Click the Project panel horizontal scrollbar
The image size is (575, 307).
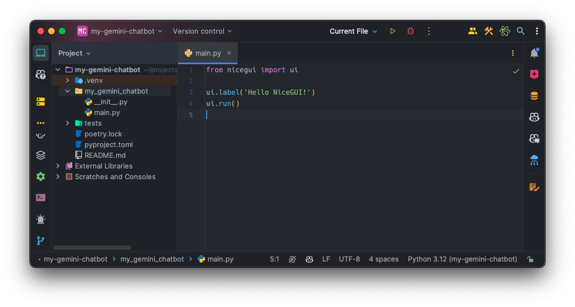[92, 248]
